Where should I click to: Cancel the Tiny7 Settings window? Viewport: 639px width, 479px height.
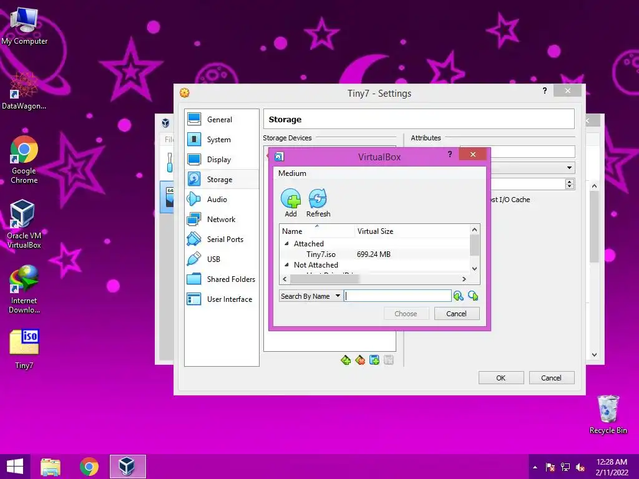pyautogui.click(x=552, y=378)
